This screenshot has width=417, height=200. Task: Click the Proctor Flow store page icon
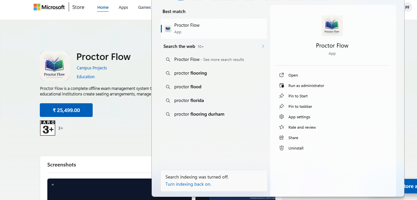[54, 65]
